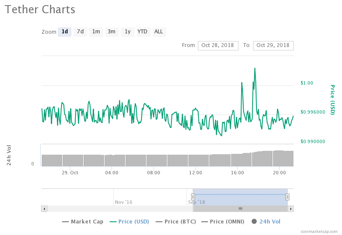Image resolution: width=342 pixels, height=235 pixels.
Task: Click the navigator left scroll arrow
Action: click(x=44, y=209)
